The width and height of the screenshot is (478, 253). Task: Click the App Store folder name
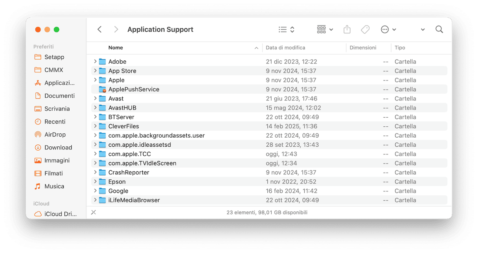pos(122,71)
